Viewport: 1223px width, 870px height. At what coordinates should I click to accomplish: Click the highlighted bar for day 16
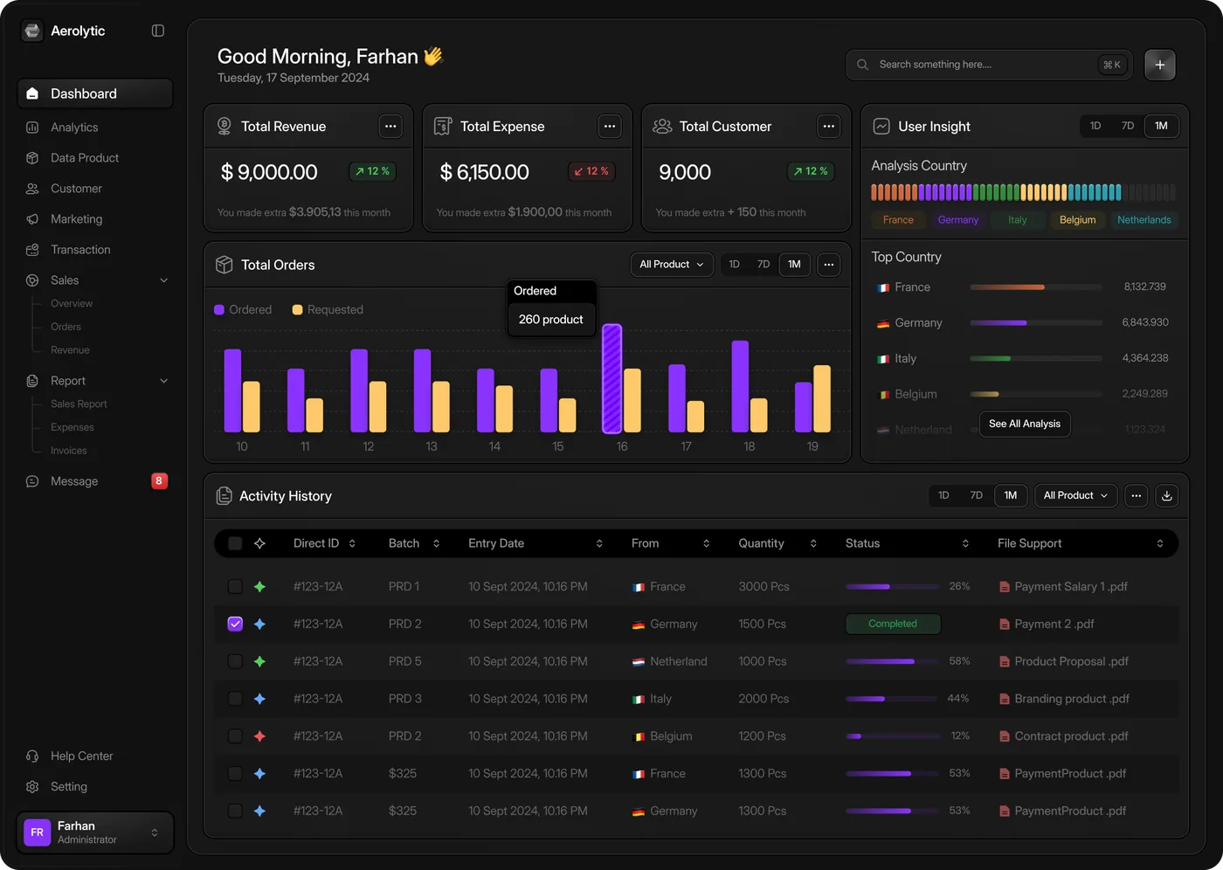coord(611,379)
